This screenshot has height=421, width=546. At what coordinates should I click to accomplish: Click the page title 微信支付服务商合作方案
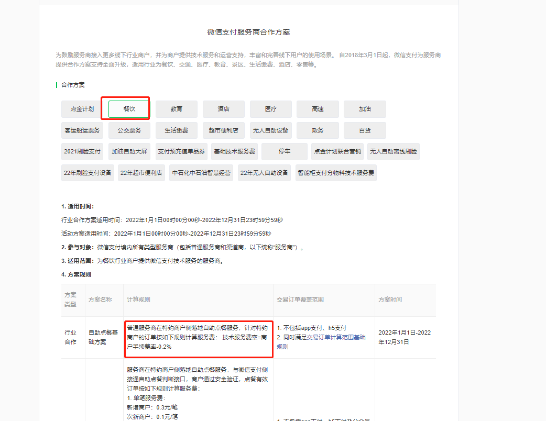(x=248, y=32)
